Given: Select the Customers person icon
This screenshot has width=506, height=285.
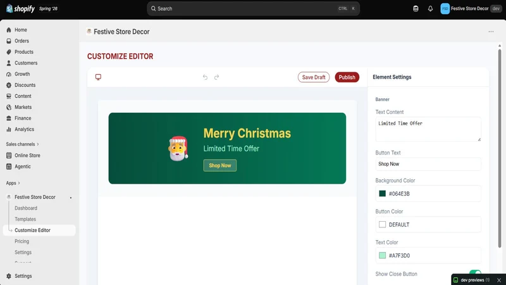Looking at the screenshot, I should pyautogui.click(x=9, y=63).
